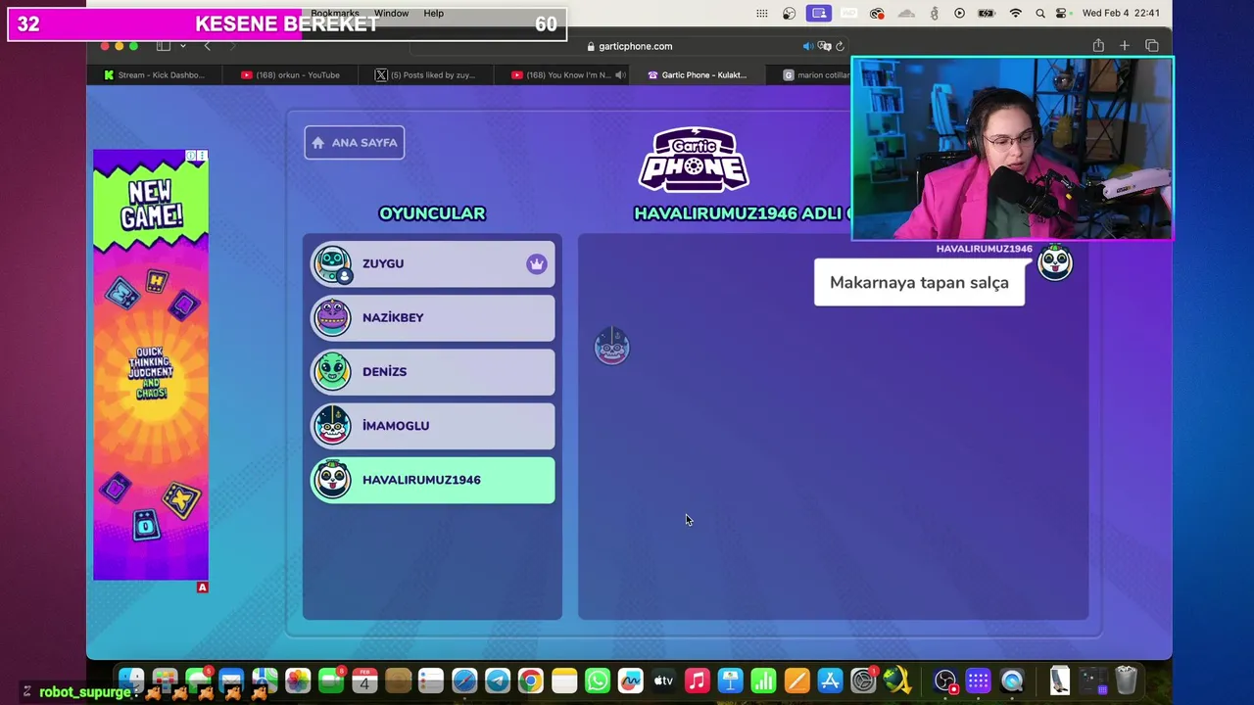Show the tab overview button
This screenshot has width=1254, height=705.
coord(1152,46)
